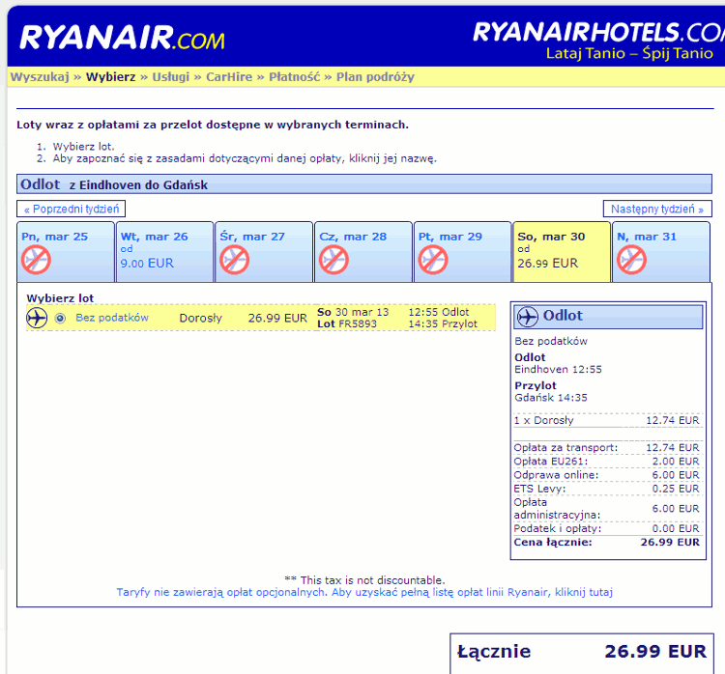Select the So, mar 30 date tab
Screen dimensions: 725x674
pyautogui.click(x=562, y=252)
